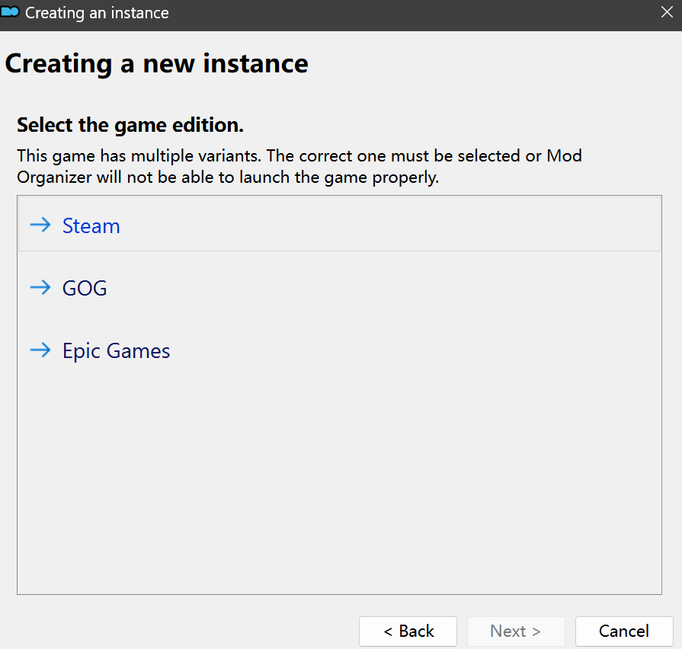Click the arrow icon beside Steam

[40, 225]
